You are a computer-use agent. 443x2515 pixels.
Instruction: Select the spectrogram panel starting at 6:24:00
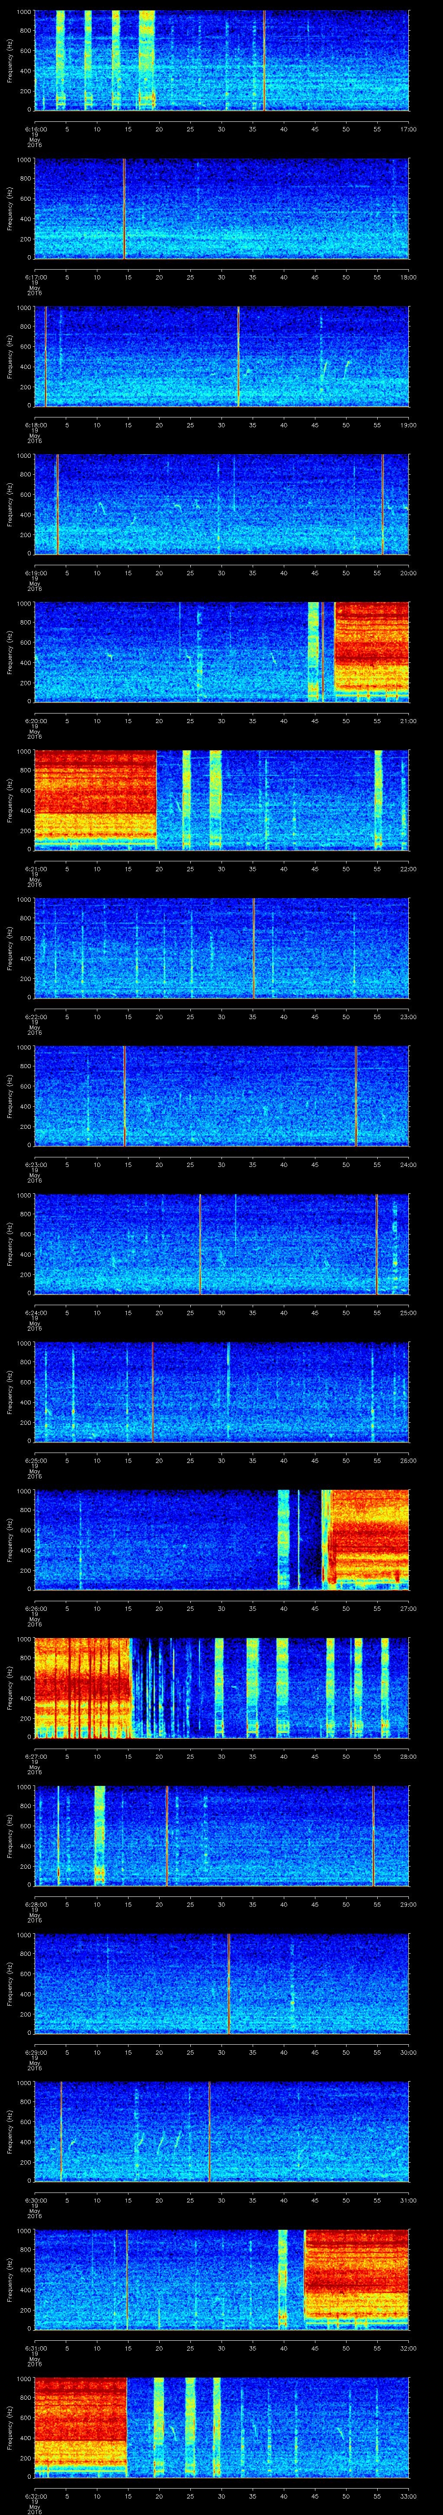[222, 1244]
